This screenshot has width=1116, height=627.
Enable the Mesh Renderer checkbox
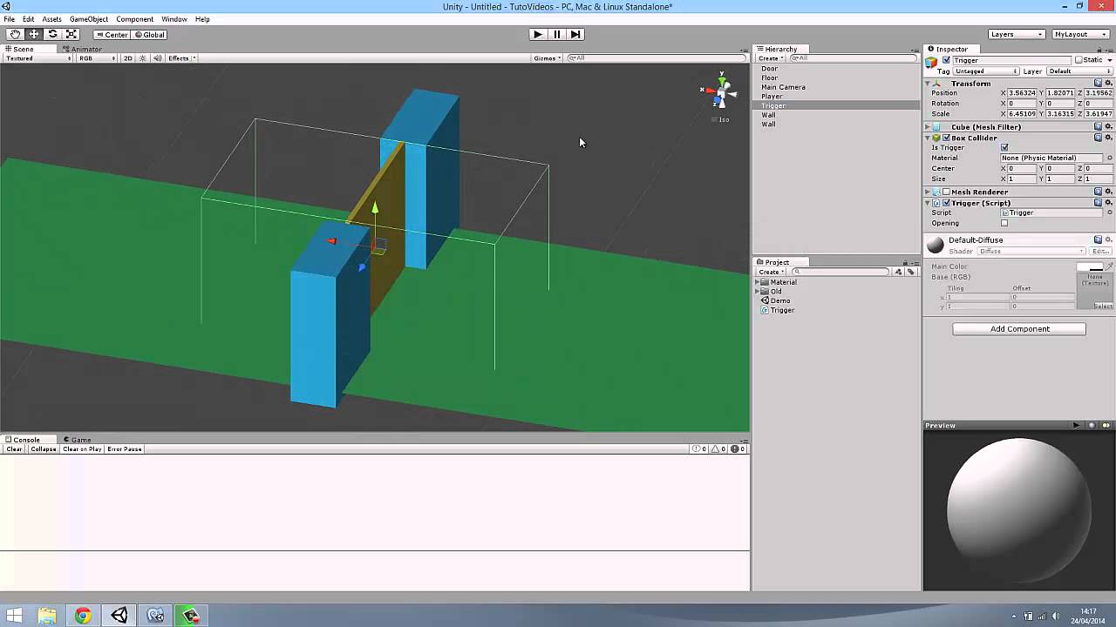tap(946, 192)
